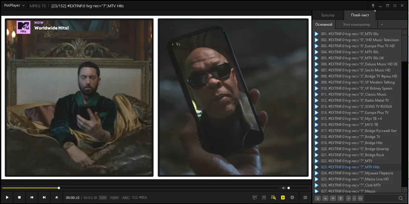Click the playlist search field
The height and width of the screenshot is (204, 409).
click(381, 198)
